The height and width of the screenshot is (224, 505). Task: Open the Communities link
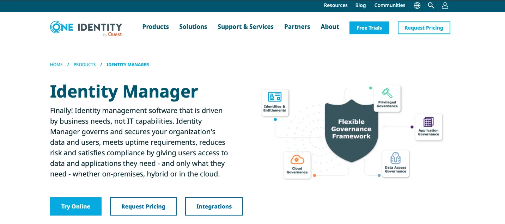coord(390,6)
